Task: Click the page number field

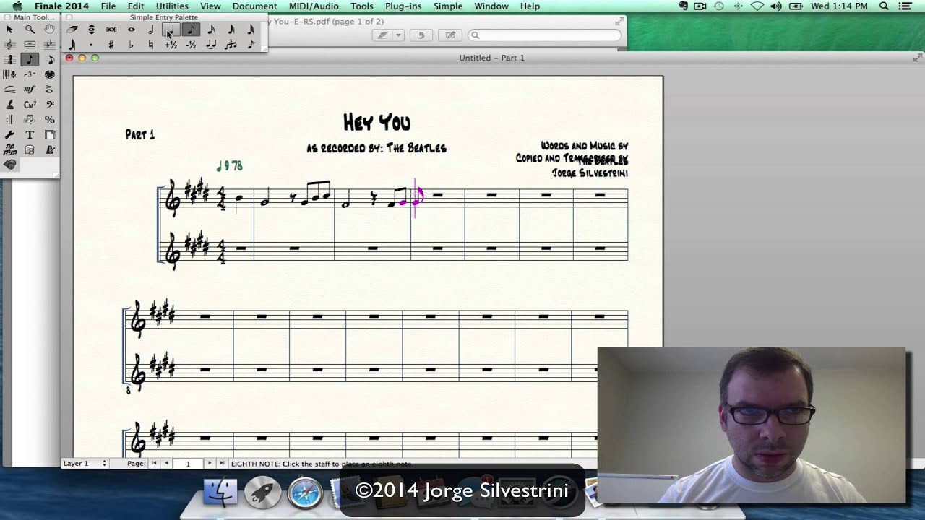Action: tap(188, 463)
